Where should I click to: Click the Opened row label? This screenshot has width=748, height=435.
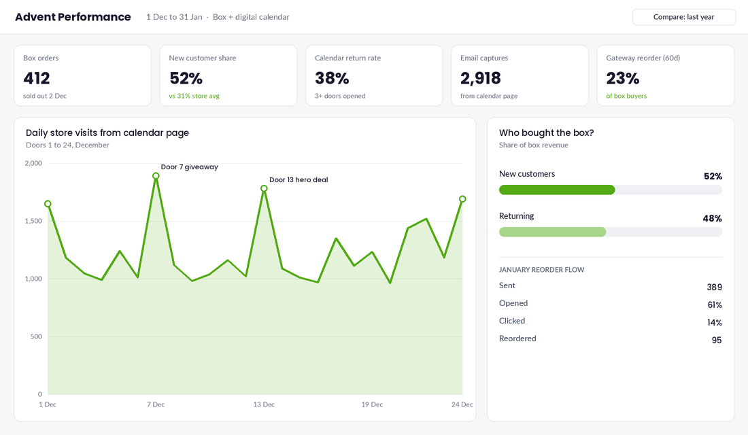pos(513,303)
